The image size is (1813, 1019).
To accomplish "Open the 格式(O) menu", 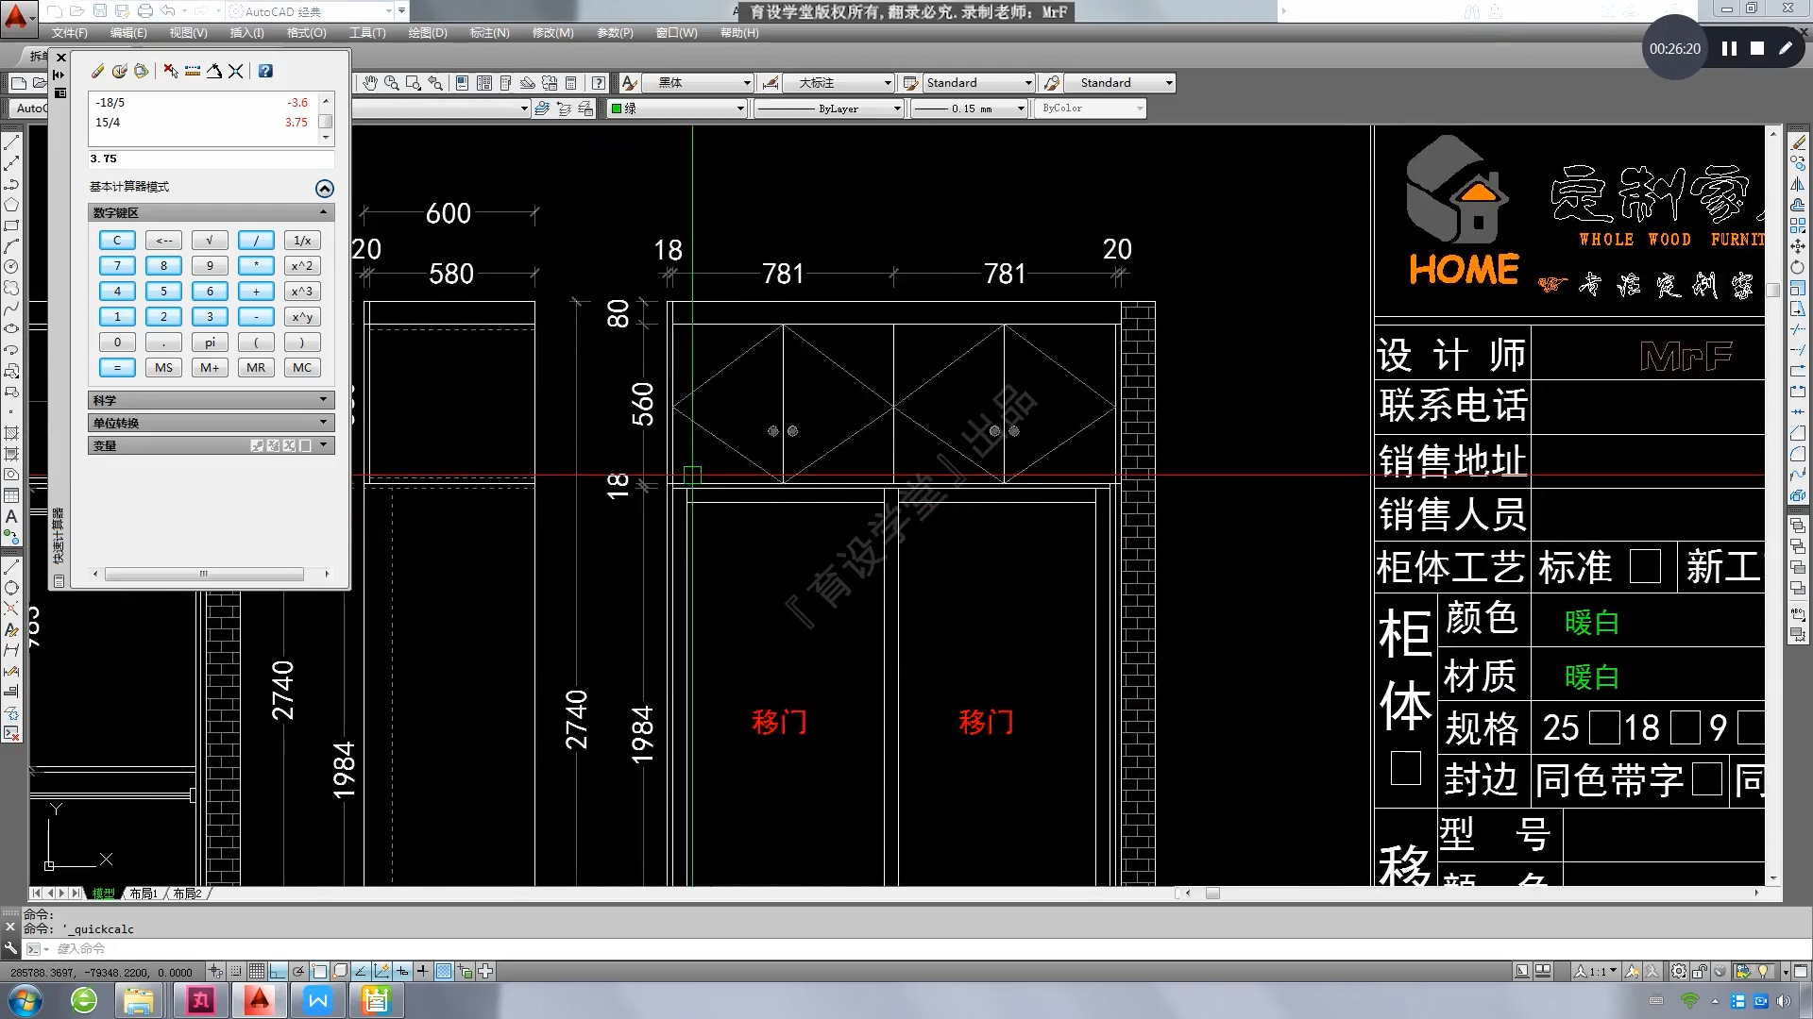I will click(x=306, y=33).
